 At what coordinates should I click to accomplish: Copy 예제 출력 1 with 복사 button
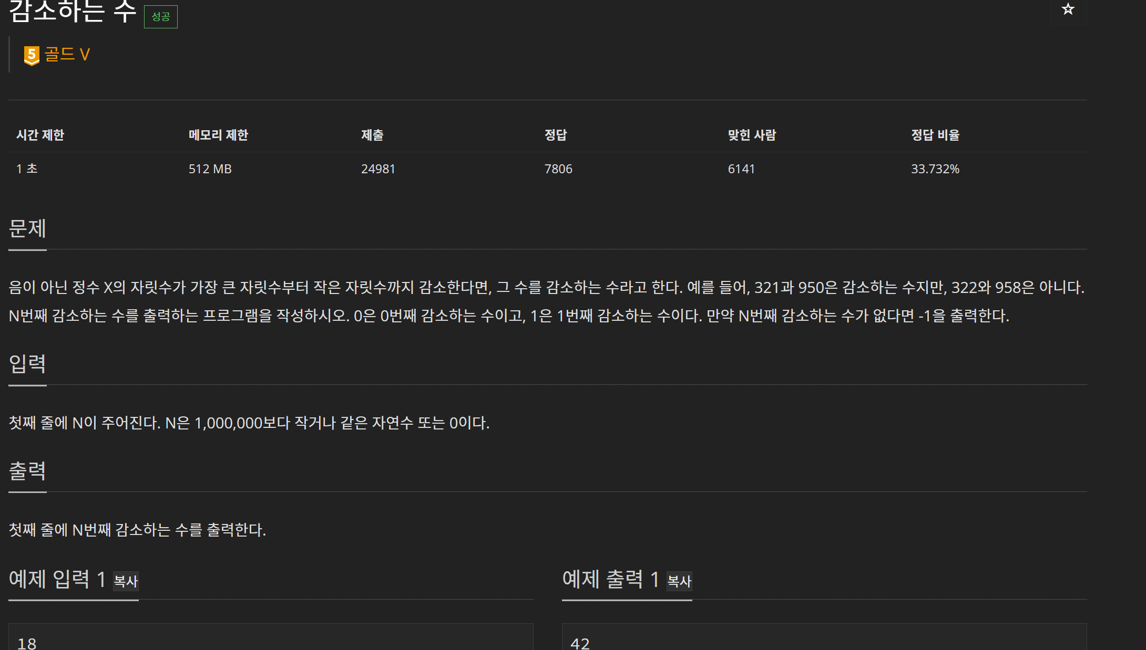(x=679, y=581)
